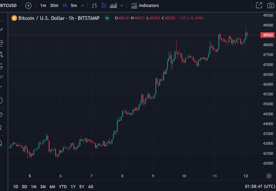Set the range to 6M
Screen dimensions: 276x191
[52, 187]
